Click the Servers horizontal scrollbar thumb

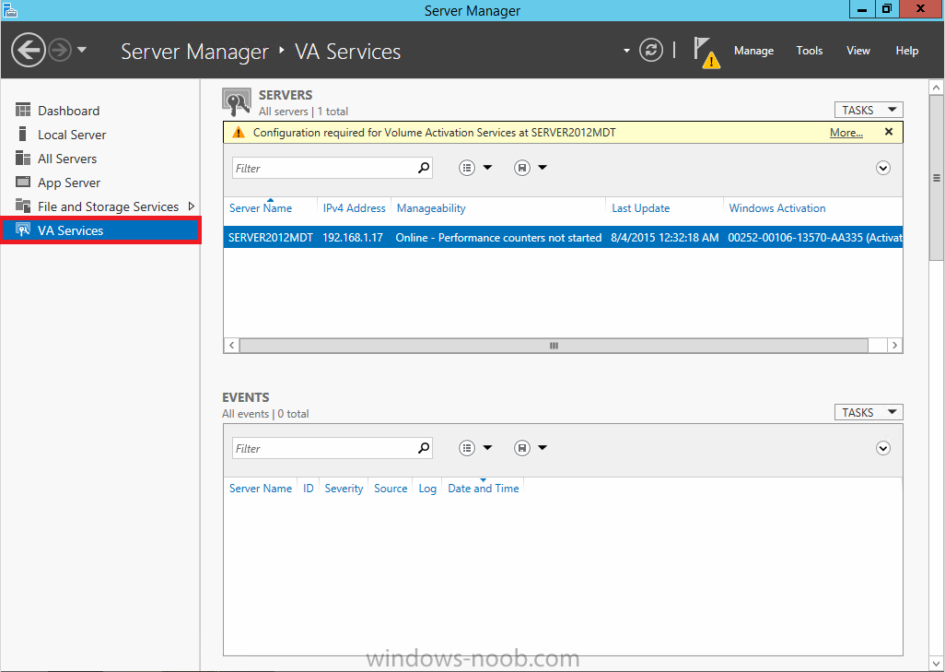554,346
